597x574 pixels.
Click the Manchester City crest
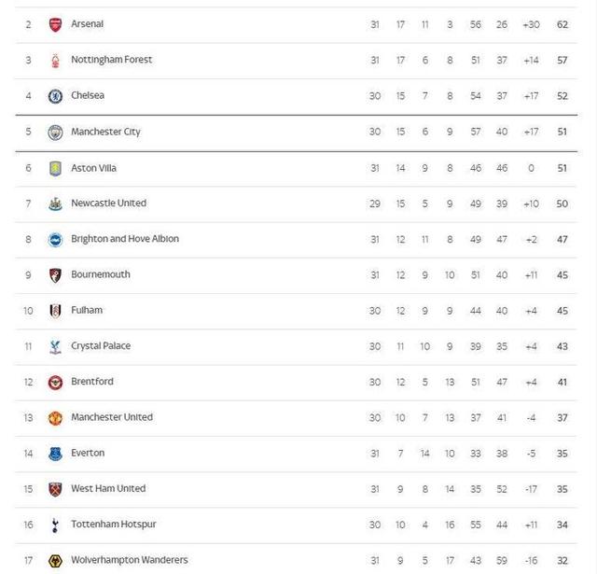pos(55,132)
